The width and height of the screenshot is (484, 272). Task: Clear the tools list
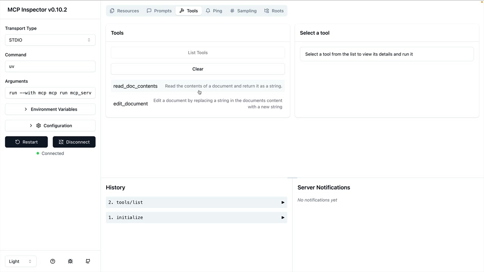click(x=197, y=69)
